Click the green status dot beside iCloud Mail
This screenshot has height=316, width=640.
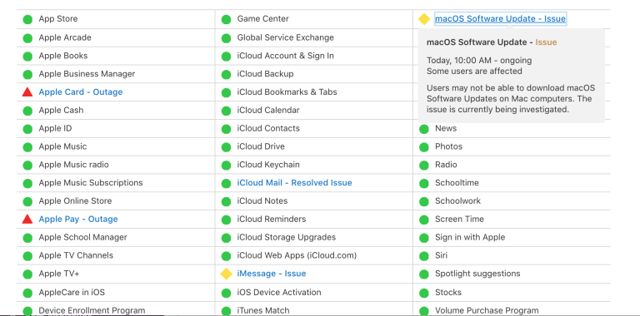(226, 183)
